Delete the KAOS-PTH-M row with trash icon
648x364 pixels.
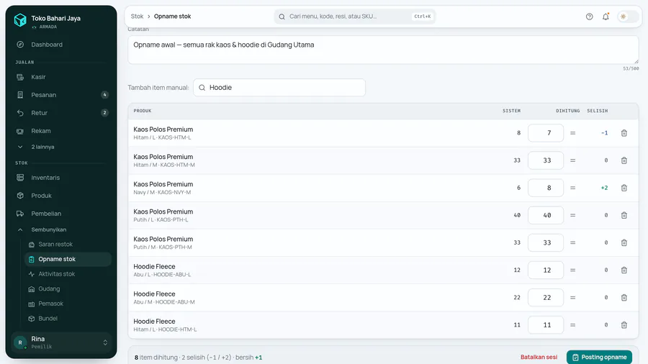point(624,242)
